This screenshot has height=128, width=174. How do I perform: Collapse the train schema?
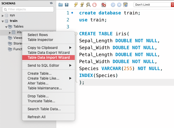[x=3, y=21]
